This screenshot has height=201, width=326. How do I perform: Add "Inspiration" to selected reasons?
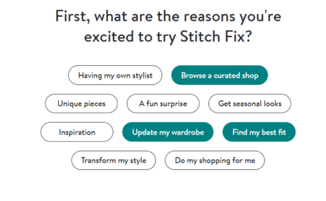pos(77,132)
